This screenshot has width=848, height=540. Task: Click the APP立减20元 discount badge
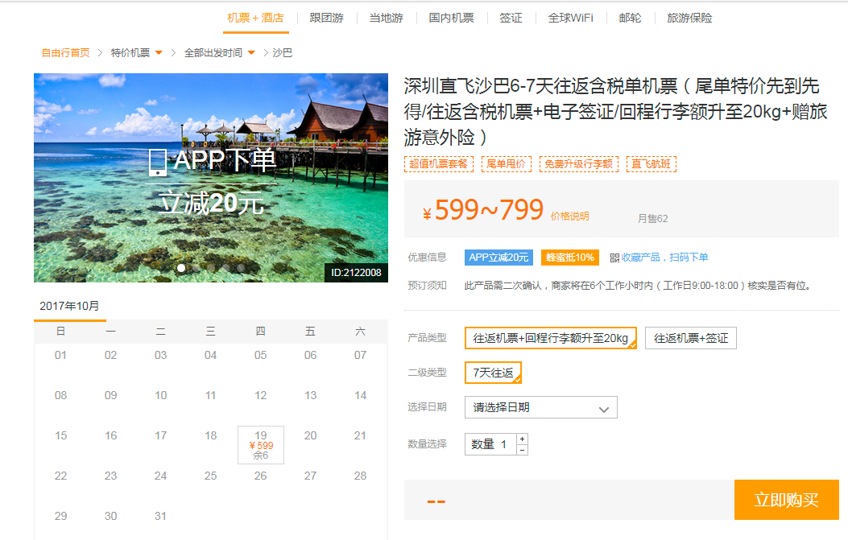tap(498, 258)
